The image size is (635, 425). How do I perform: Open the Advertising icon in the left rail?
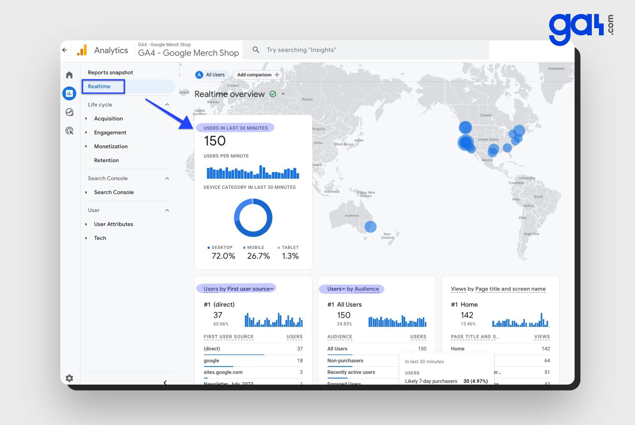pyautogui.click(x=69, y=131)
